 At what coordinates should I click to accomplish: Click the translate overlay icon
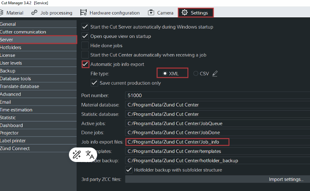tap(90, 155)
